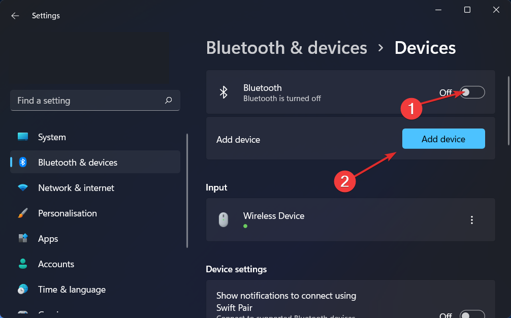The width and height of the screenshot is (511, 318).
Task: Expand options for the Wireless Device entry
Action: click(472, 219)
